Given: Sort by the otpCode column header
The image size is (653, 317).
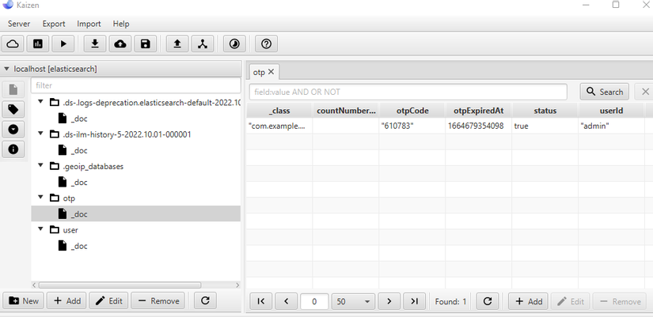Looking at the screenshot, I should click(x=412, y=111).
